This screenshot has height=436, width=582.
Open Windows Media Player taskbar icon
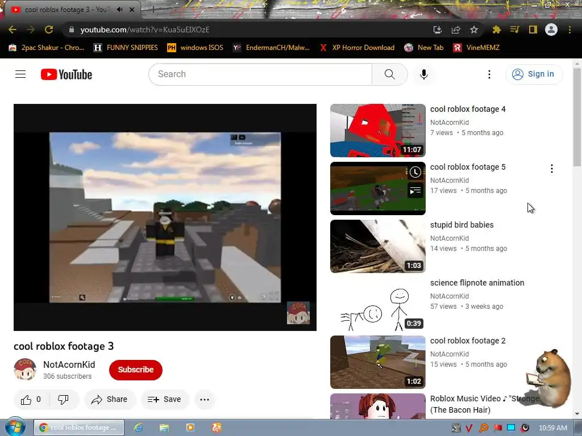(x=190, y=427)
